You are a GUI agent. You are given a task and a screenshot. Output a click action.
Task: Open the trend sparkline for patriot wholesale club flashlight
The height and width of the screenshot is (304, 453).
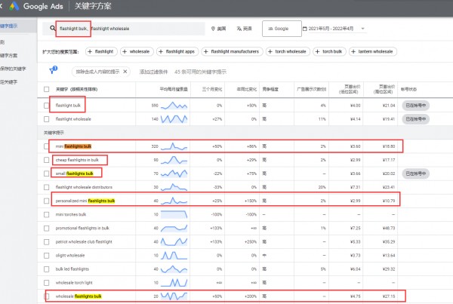pyautogui.click(x=174, y=241)
